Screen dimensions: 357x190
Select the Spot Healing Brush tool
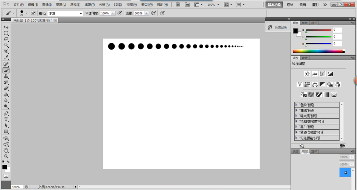click(6, 64)
